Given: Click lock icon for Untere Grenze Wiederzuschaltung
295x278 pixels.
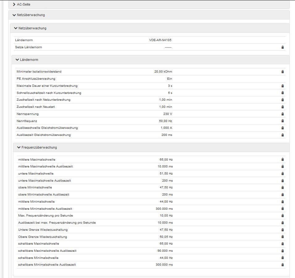Looking at the screenshot, I should 282,230.
